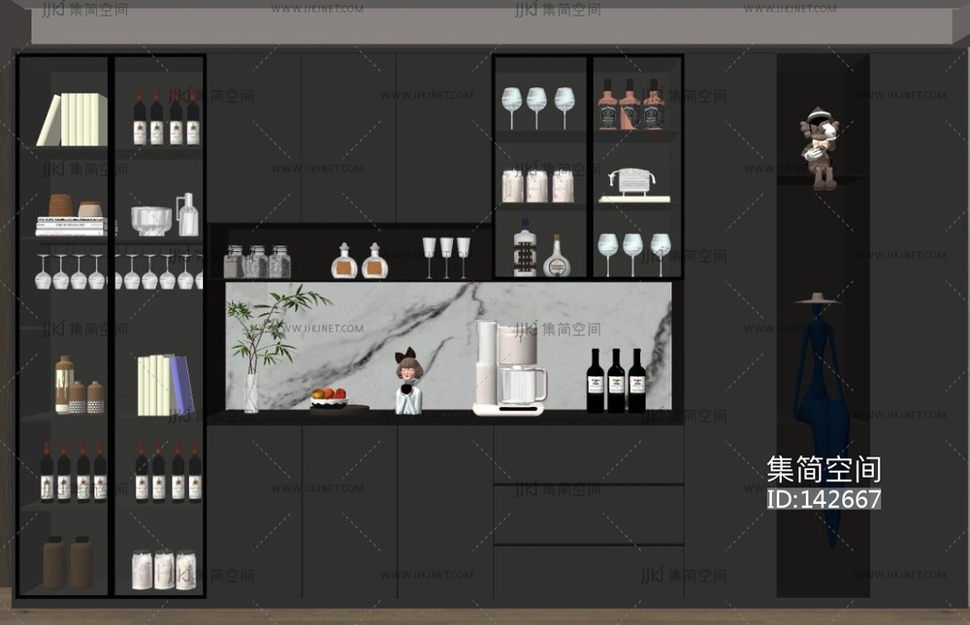Screen dimensions: 970x625
Task: Click the purple book on left shelf
Action: (x=181, y=386)
